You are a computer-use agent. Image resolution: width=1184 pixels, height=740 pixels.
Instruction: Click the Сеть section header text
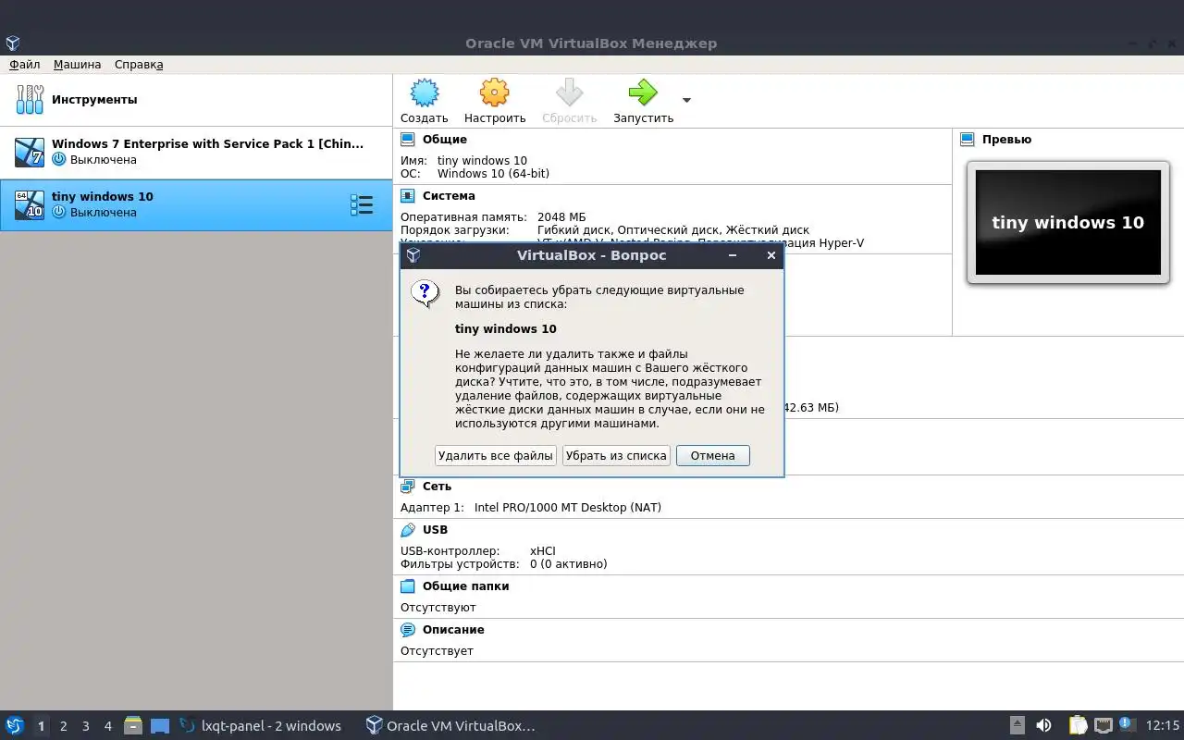coord(437,487)
